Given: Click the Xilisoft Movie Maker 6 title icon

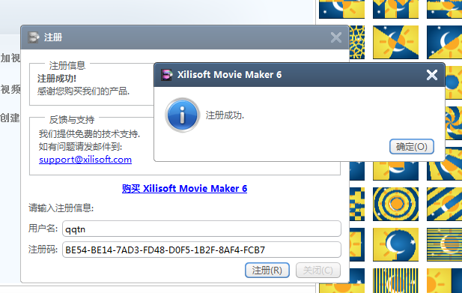Looking at the screenshot, I should click(x=166, y=75).
